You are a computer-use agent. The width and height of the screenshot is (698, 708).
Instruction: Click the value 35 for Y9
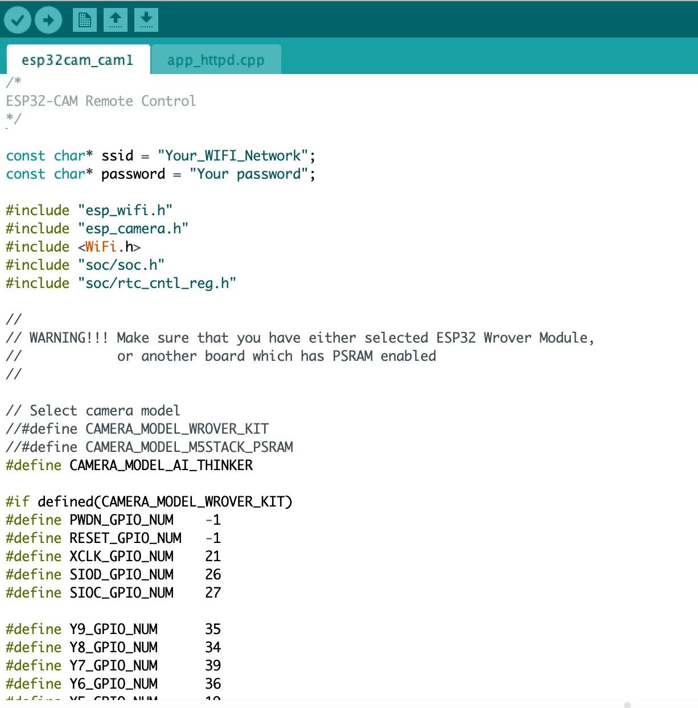[x=213, y=629]
